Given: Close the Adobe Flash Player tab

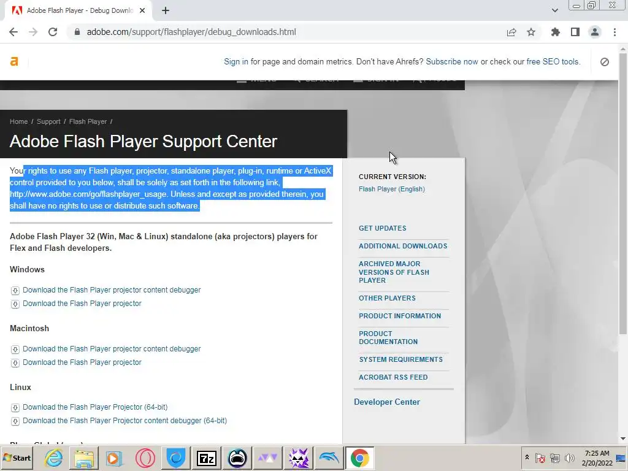Looking at the screenshot, I should pos(142,11).
